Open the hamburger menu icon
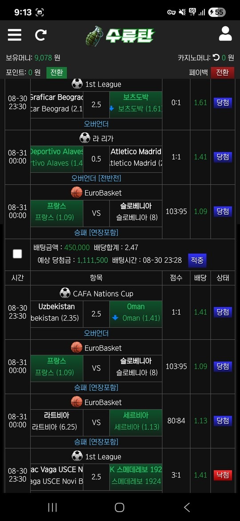The height and width of the screenshot is (521, 240). point(15,35)
